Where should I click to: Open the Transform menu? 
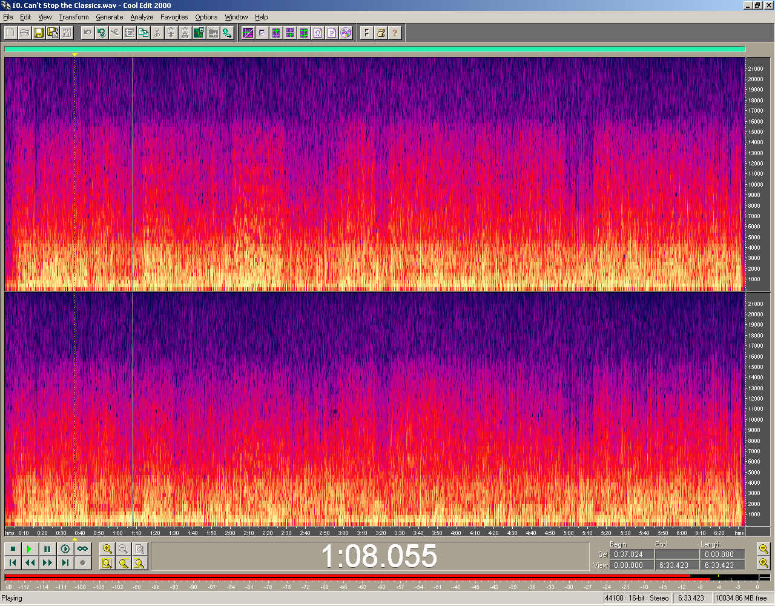pyautogui.click(x=74, y=17)
